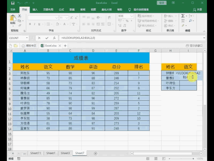214x161 pixels.
Task: Open the font name dropdown
Action: tap(57, 18)
